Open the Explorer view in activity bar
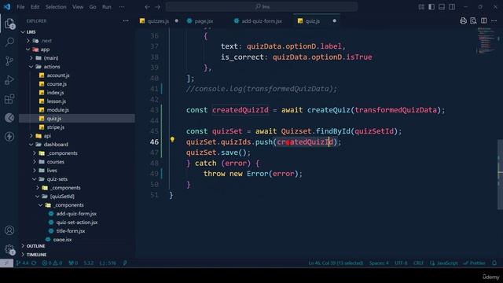 (9, 24)
